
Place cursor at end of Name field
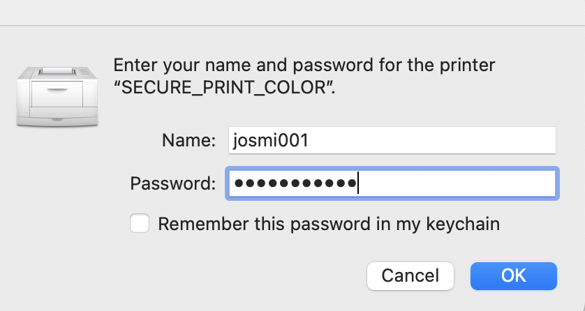click(310, 140)
